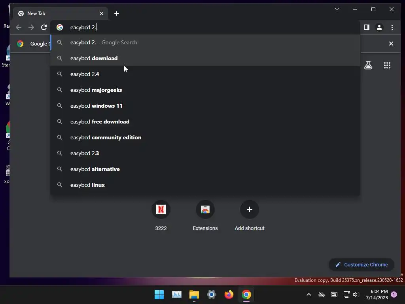The image size is (405, 304).
Task: Select the easybcd free download suggestion
Action: pos(205,122)
